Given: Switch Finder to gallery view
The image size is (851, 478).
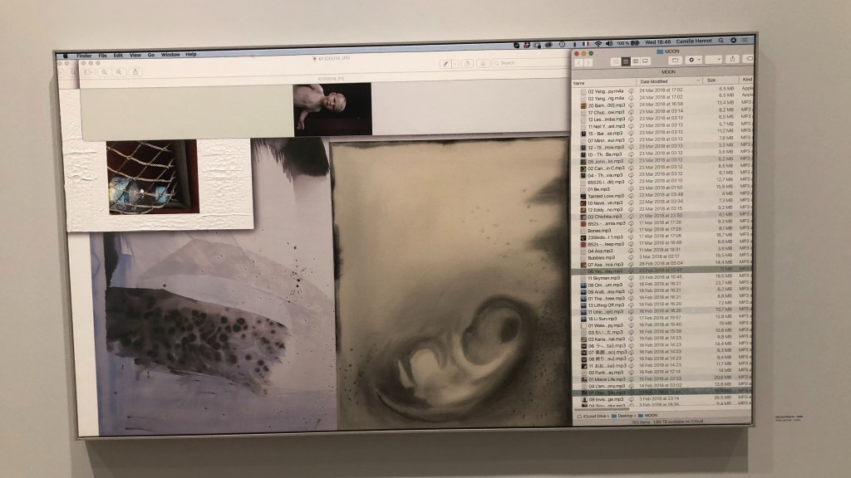Looking at the screenshot, I should 646,61.
